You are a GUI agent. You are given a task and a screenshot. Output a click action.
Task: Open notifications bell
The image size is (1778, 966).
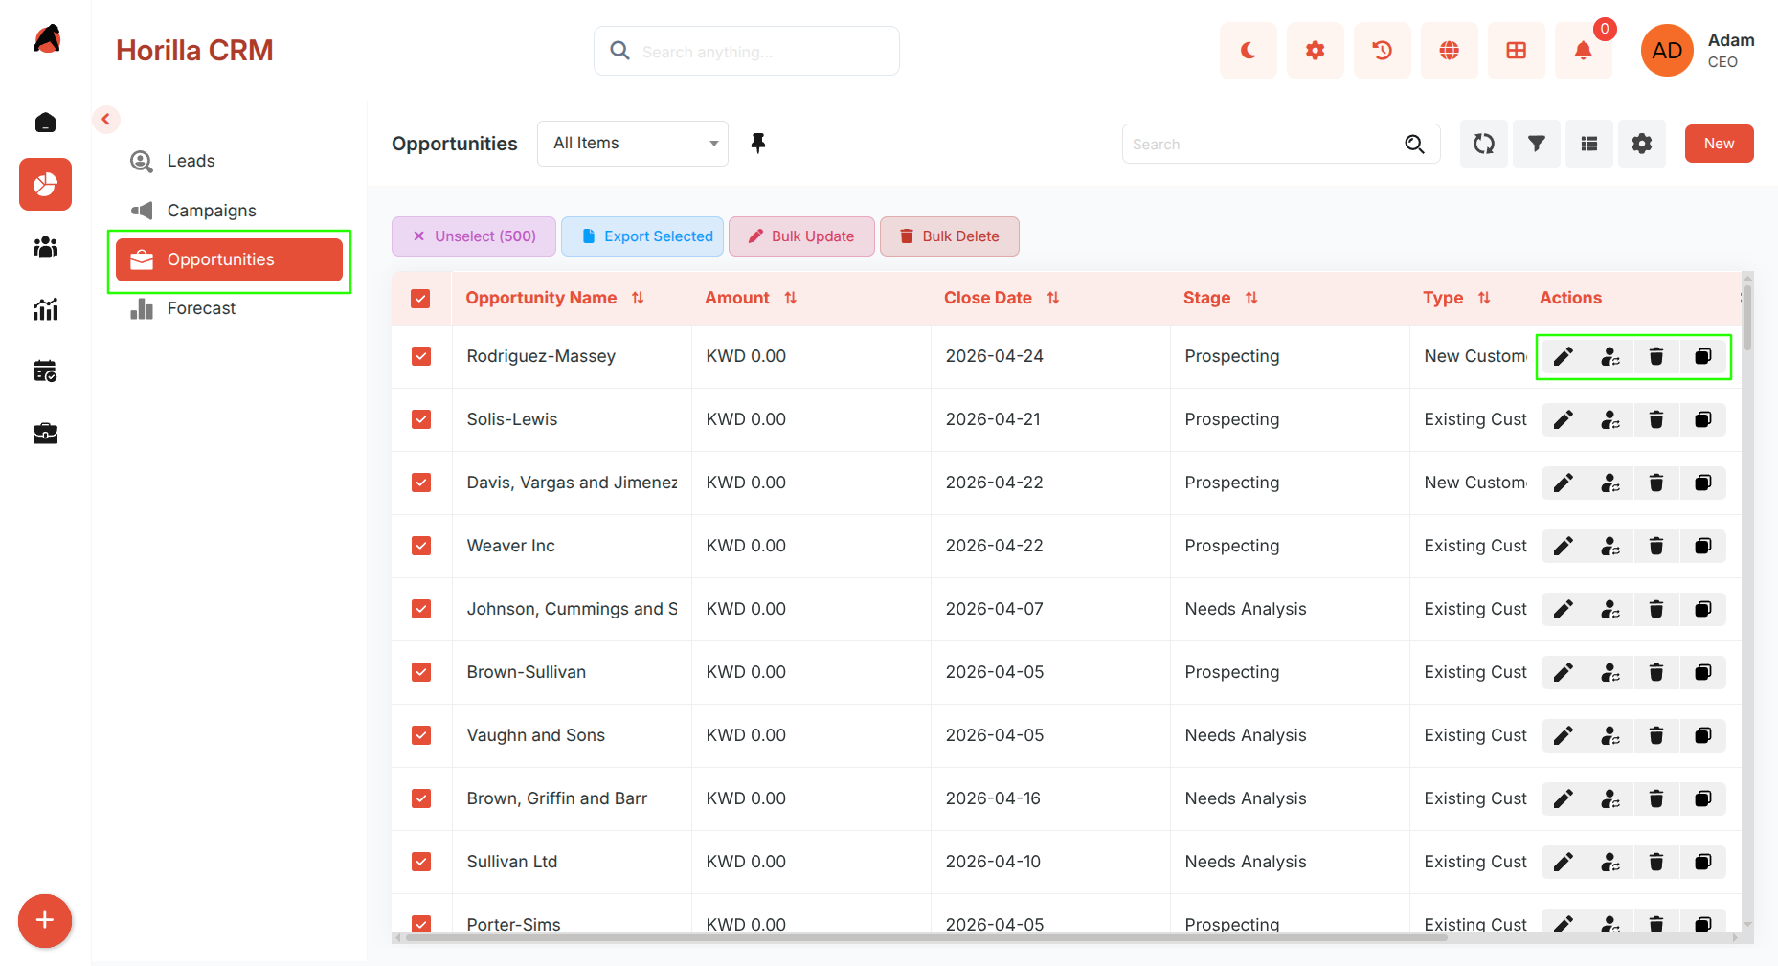click(1583, 51)
